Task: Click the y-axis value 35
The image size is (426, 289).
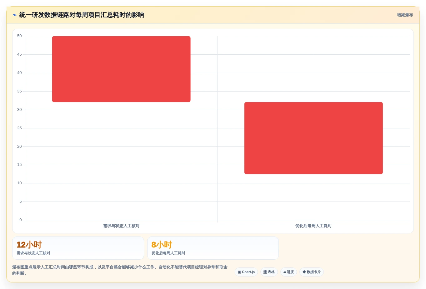Action: point(19,91)
